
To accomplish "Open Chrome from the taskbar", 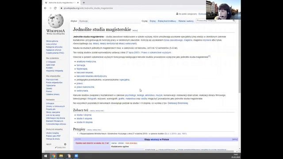I will tap(54, 156).
